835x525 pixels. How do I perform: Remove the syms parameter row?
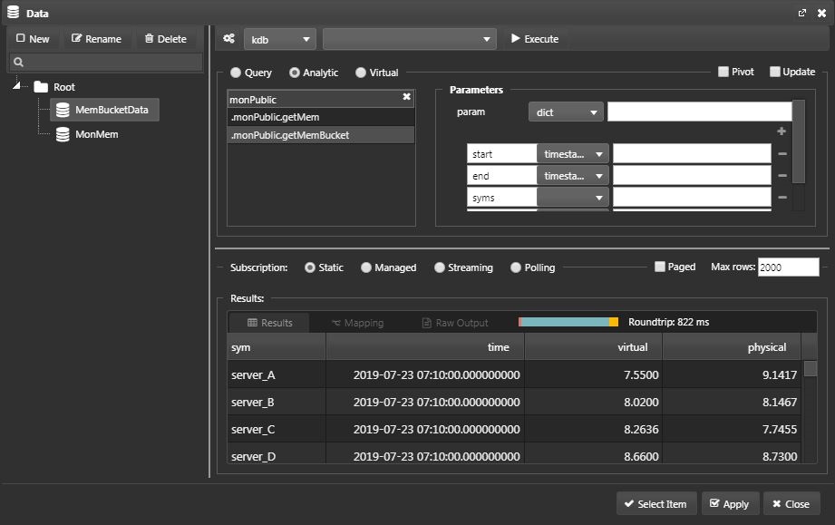[x=782, y=198]
